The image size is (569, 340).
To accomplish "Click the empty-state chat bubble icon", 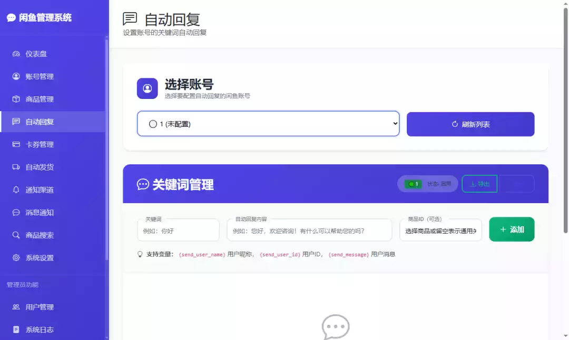I will coord(335,327).
